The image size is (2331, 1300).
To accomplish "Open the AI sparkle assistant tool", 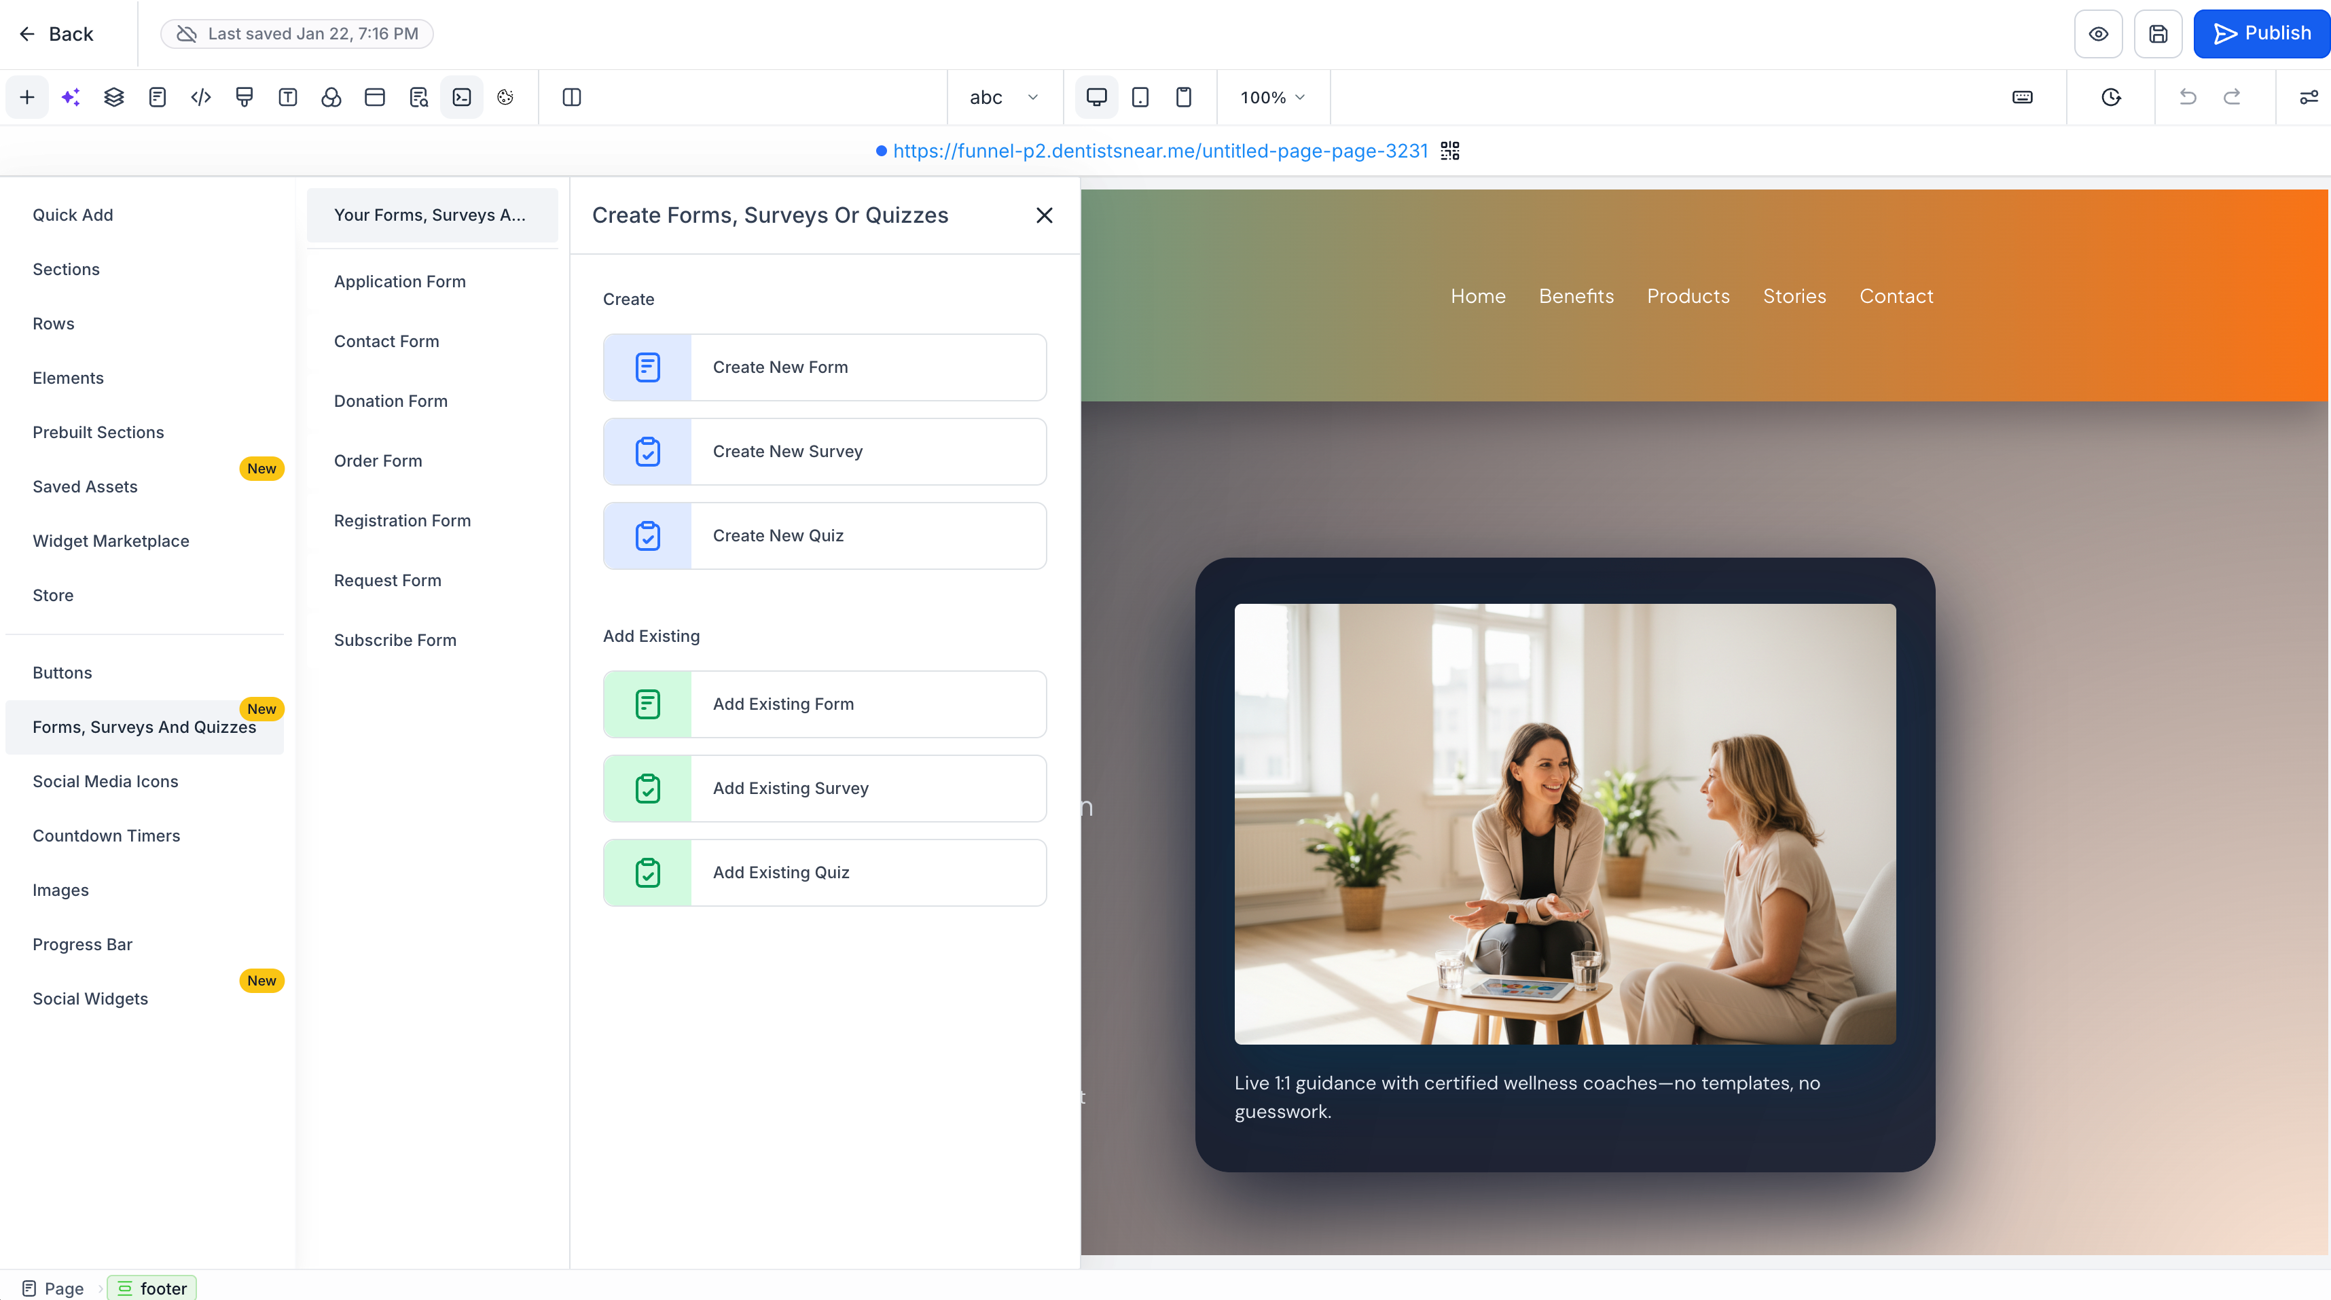I will (71, 97).
